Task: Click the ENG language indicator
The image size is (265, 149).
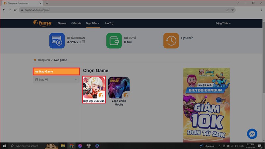Action: point(241,146)
